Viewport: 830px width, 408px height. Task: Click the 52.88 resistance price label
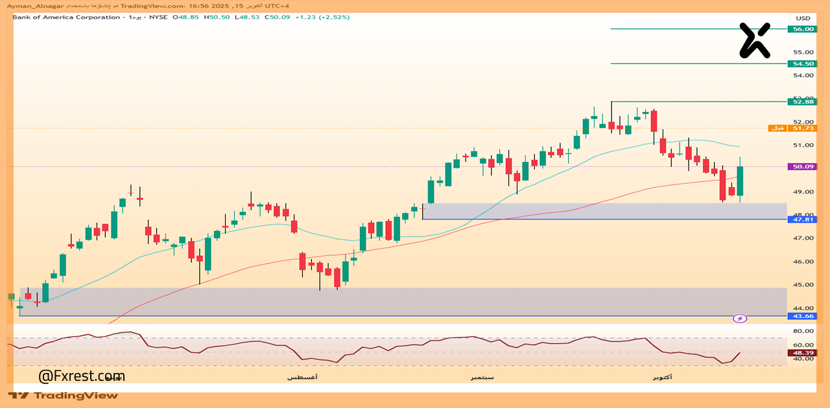[801, 102]
